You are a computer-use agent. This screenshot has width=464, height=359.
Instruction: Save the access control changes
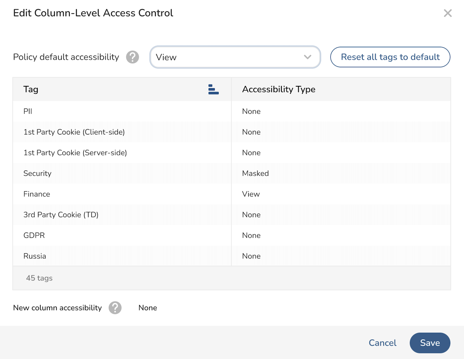[430, 343]
